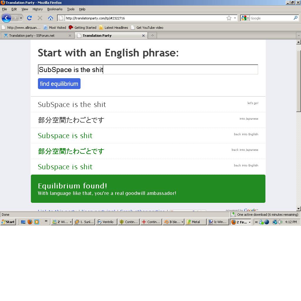Launch Firefox from quick launch
301x301 pixels.
pyautogui.click(x=30, y=222)
